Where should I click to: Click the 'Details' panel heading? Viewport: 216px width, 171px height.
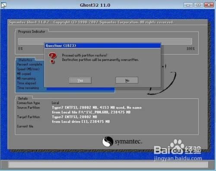coord(23,98)
